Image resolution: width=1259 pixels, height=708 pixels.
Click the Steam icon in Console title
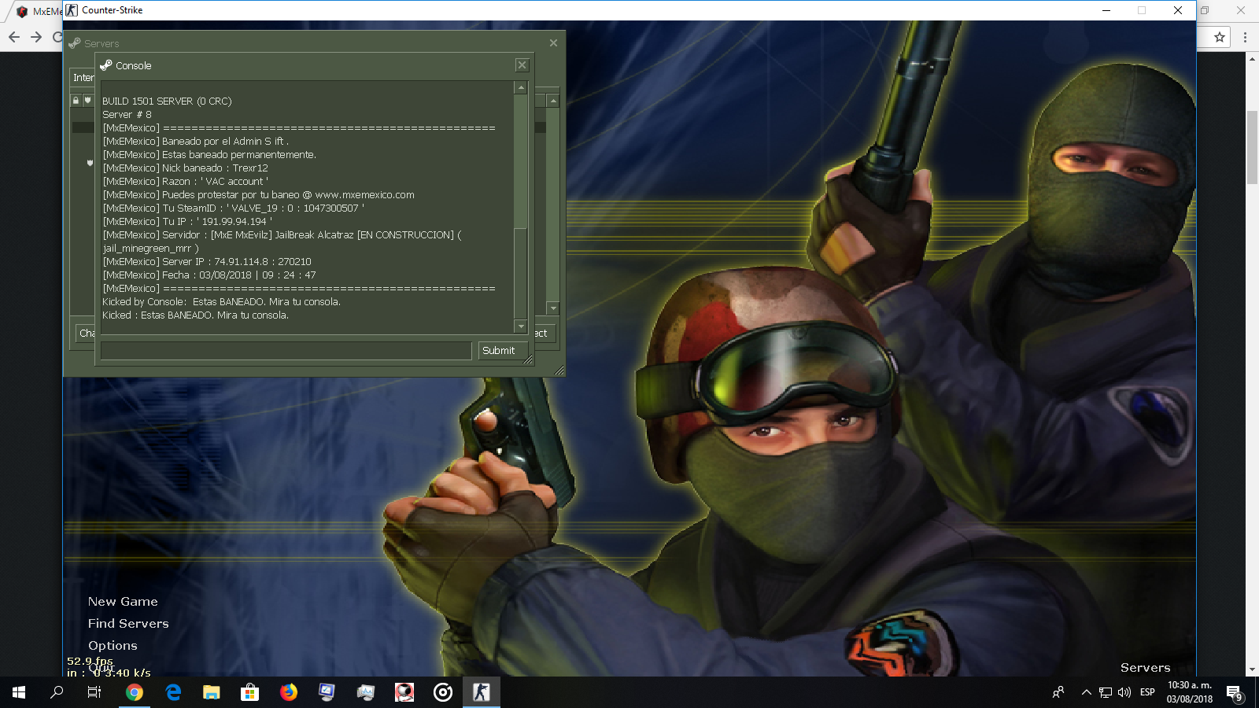[x=106, y=65]
